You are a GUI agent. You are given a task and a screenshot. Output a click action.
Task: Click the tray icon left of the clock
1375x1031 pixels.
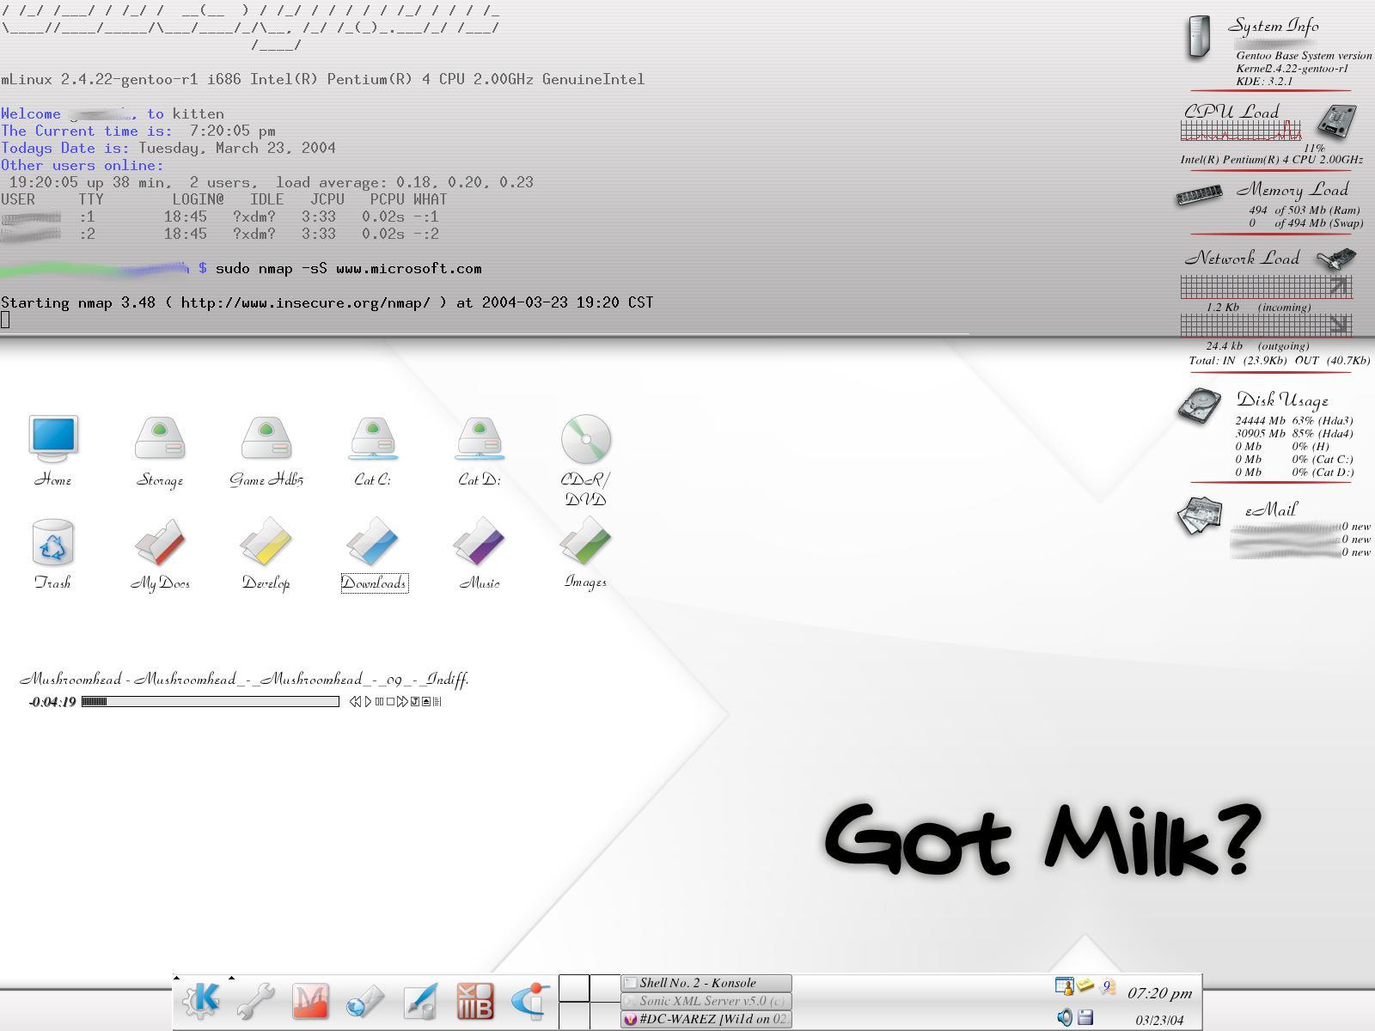pos(1107,987)
